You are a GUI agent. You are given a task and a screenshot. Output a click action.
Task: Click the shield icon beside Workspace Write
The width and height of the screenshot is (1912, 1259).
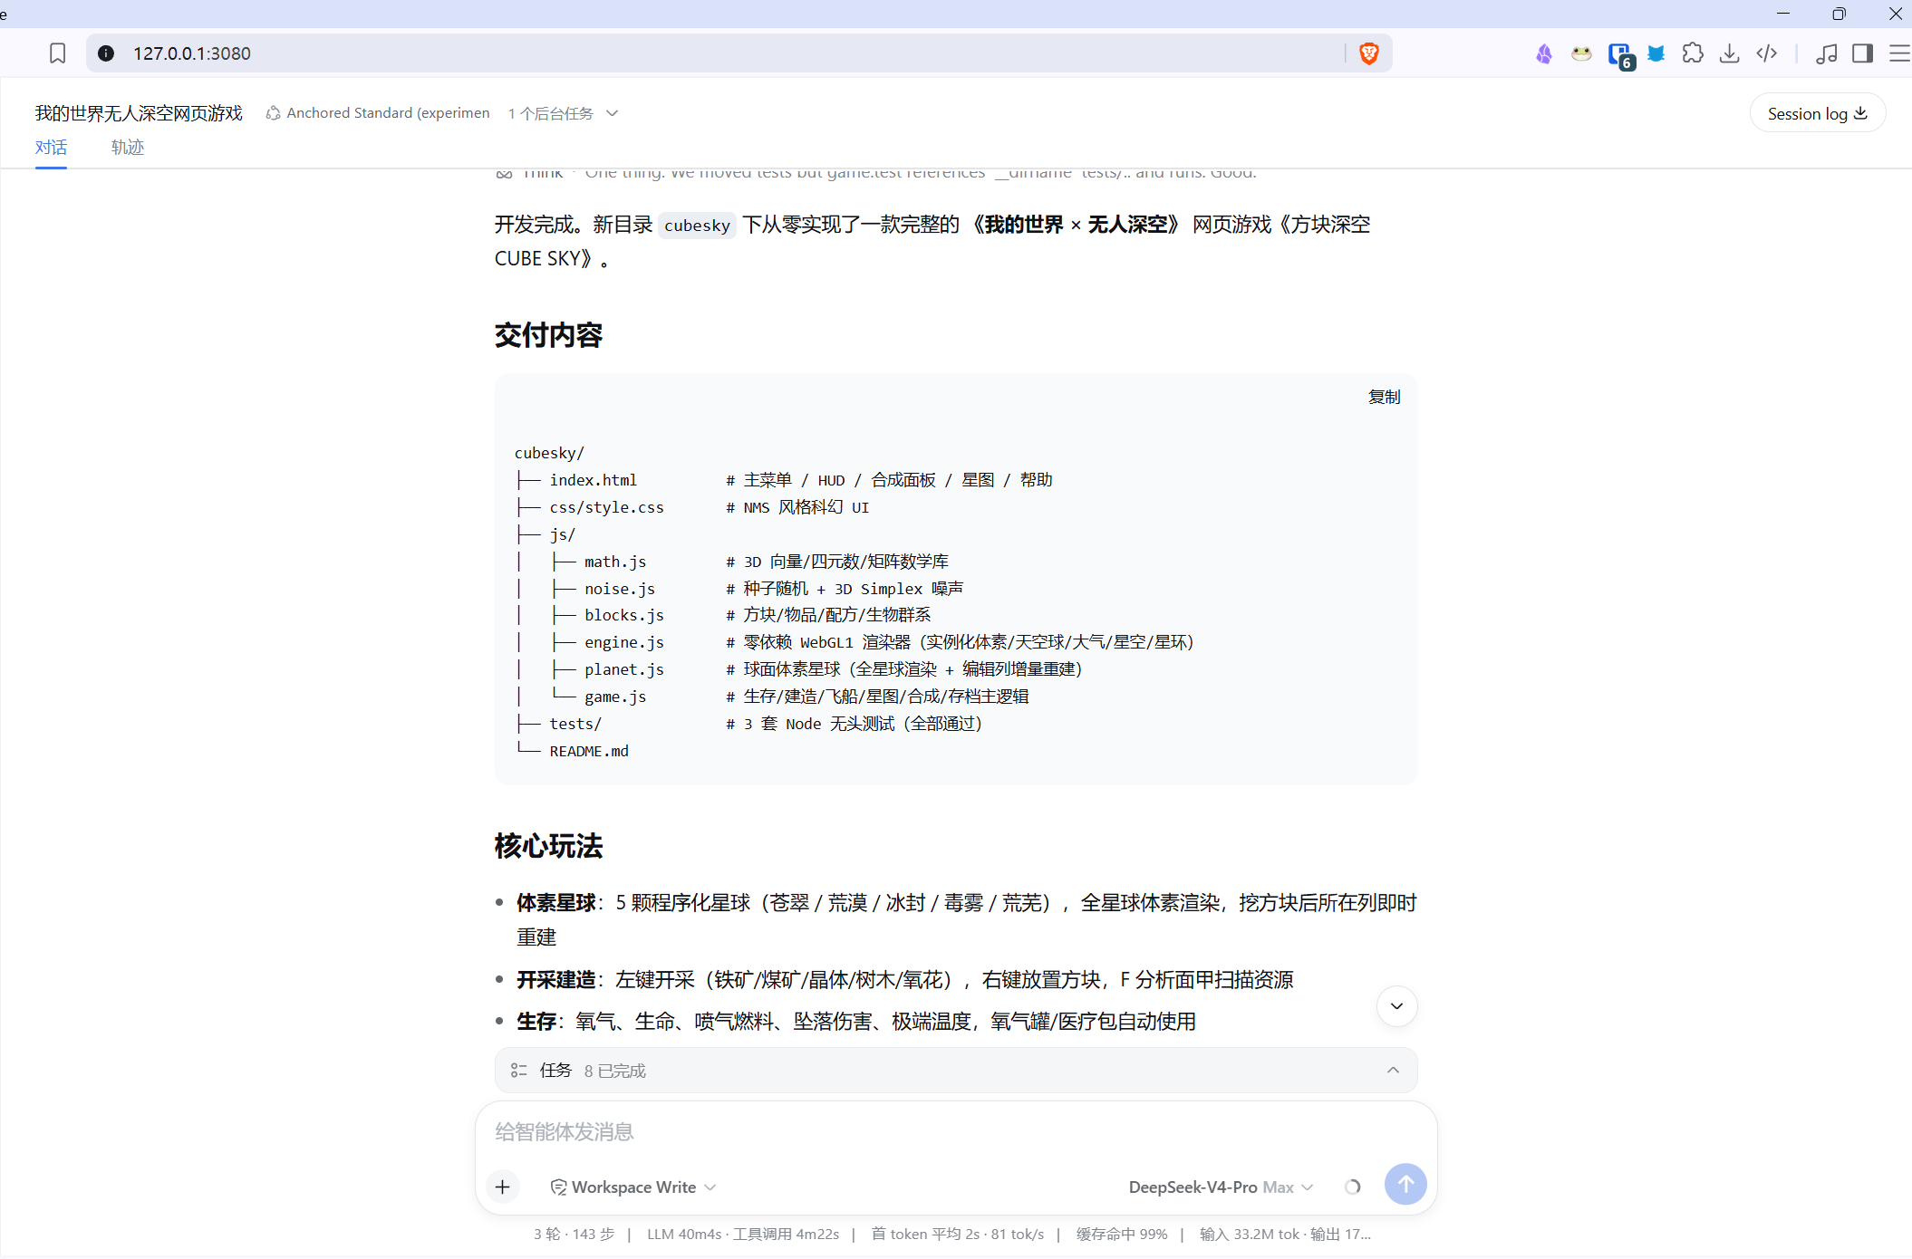click(559, 1187)
